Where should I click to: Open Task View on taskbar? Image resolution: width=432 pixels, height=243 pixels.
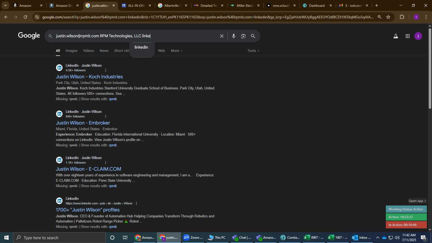pos(125,238)
